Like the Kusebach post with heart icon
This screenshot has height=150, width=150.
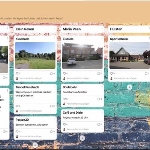[x=17, y=73]
